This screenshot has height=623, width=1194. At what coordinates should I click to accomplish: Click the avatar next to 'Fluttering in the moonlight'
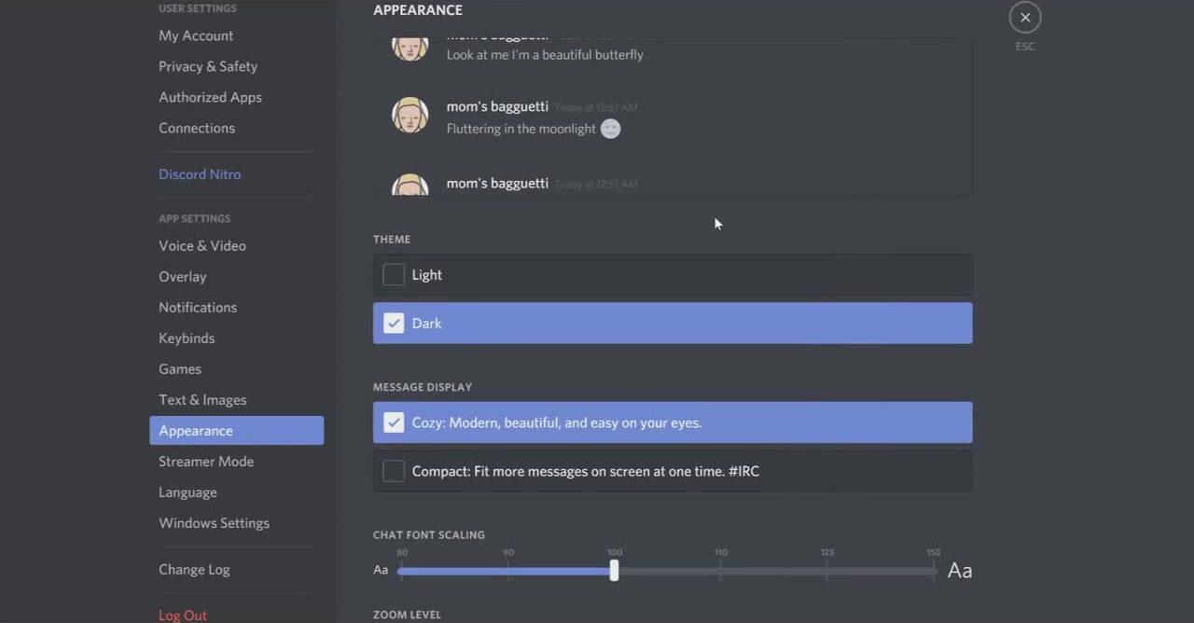(410, 116)
